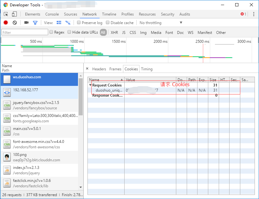Filter requests by Manifest type
The image size is (259, 199).
pos(205,33)
